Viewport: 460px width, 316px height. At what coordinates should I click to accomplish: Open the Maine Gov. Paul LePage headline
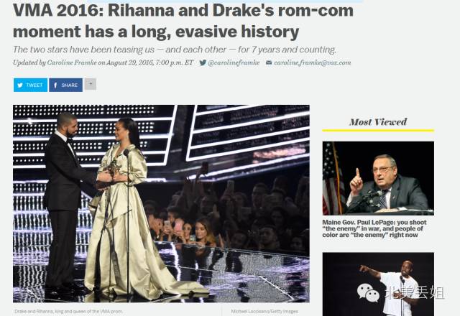click(x=374, y=228)
